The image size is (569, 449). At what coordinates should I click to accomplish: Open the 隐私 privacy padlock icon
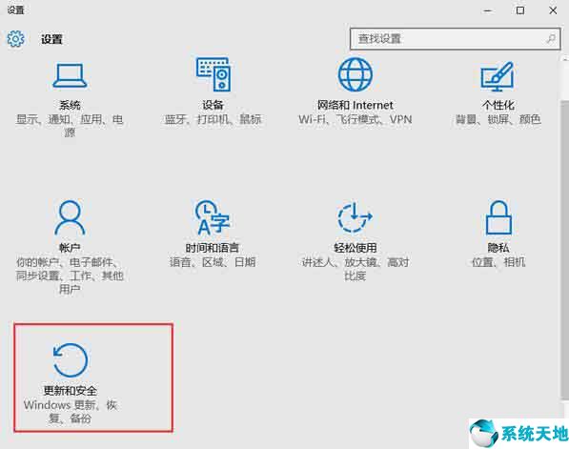tap(498, 217)
